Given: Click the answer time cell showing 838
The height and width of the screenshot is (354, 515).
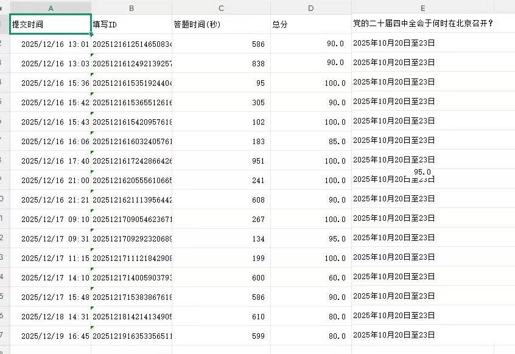Looking at the screenshot, I should pos(221,63).
